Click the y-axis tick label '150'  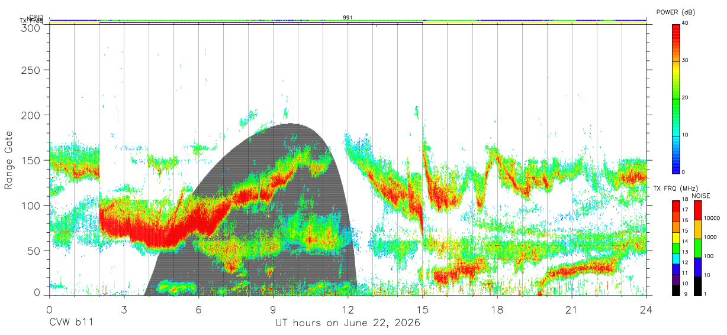tap(31, 160)
